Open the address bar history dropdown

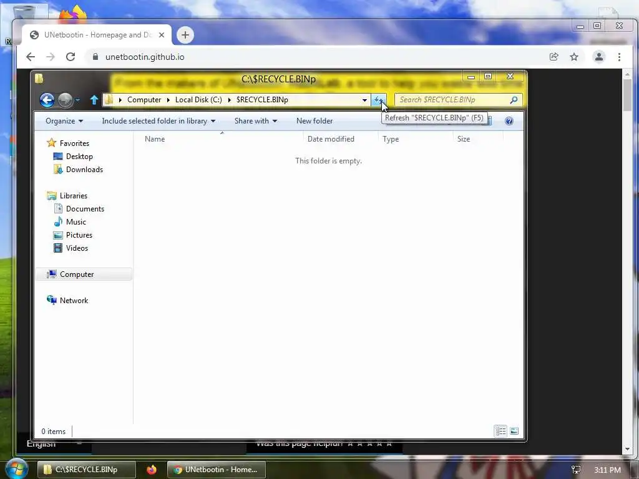(x=364, y=100)
